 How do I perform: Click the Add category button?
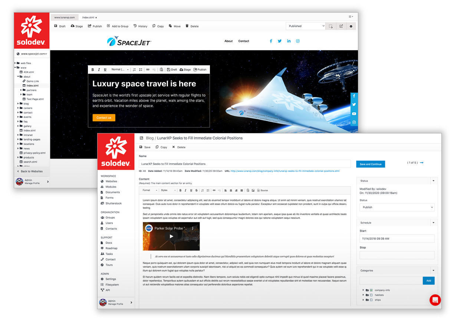click(x=428, y=281)
